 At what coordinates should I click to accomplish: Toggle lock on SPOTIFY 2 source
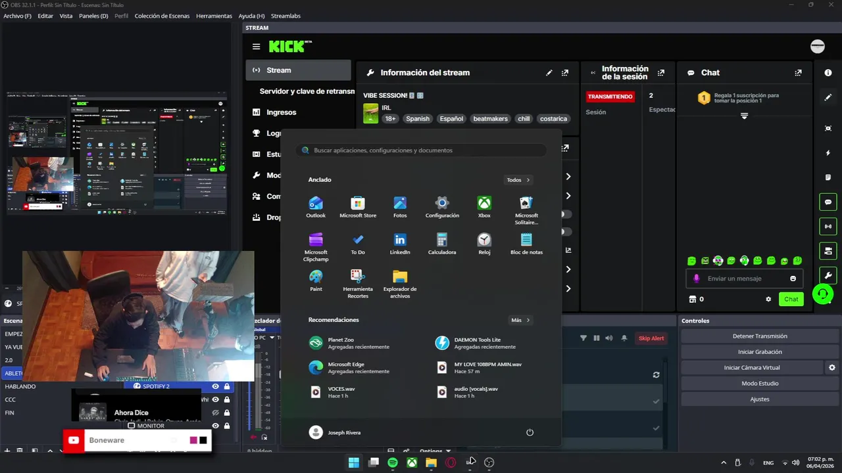click(227, 386)
